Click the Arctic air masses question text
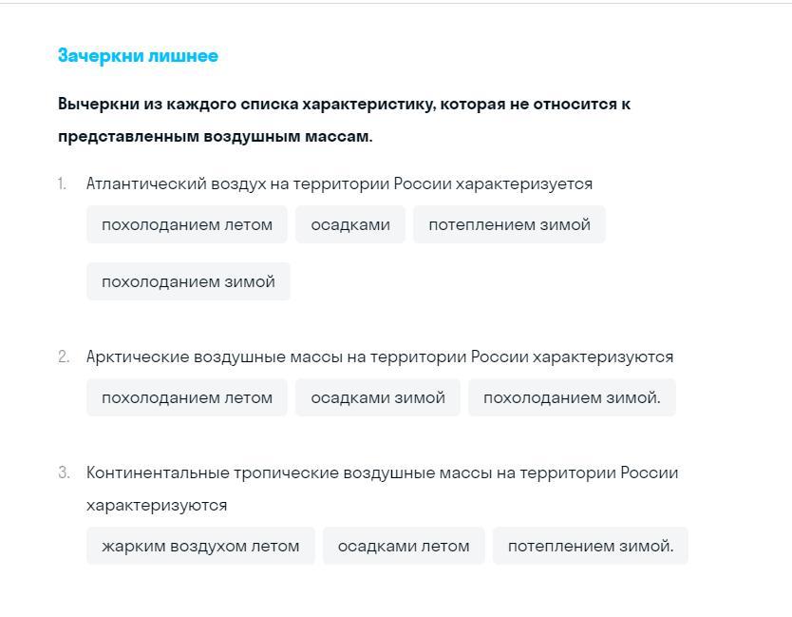Screen dimensions: 792x617 (380, 357)
